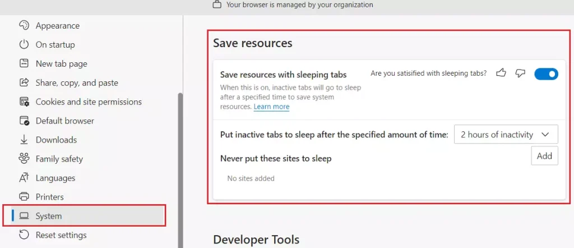The width and height of the screenshot is (574, 248).
Task: Click the briefcase icon in the managed banner
Action: coord(217,5)
